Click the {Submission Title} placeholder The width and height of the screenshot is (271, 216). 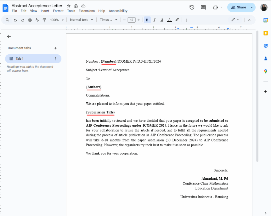pos(100,112)
